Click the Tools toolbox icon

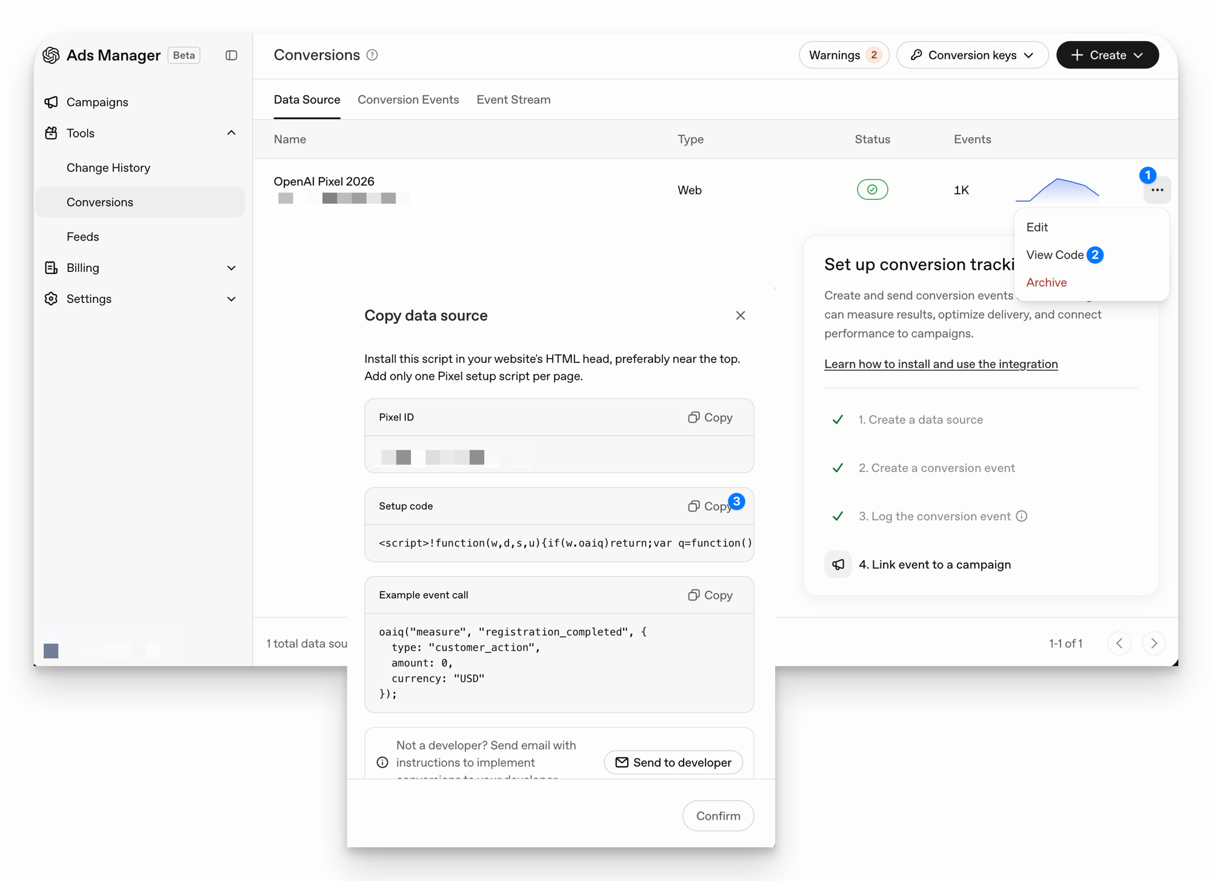tap(52, 133)
